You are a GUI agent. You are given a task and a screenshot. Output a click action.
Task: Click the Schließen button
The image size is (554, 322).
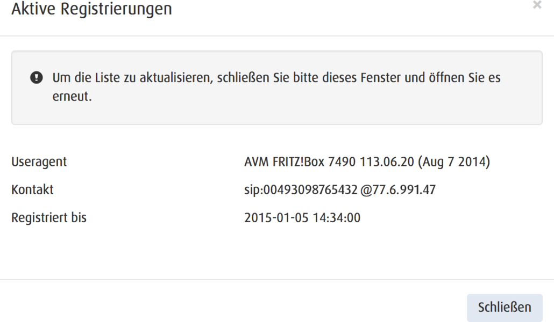coord(505,308)
